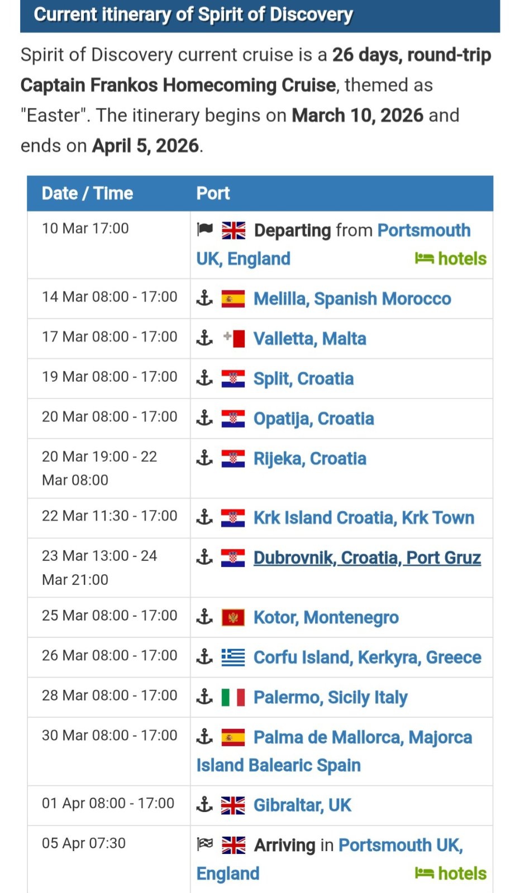
Task: Open the Split, Croatia port link
Action: point(303,379)
